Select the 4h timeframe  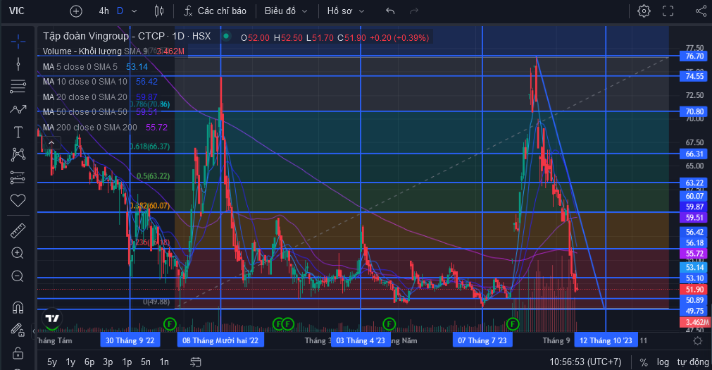[x=104, y=11]
